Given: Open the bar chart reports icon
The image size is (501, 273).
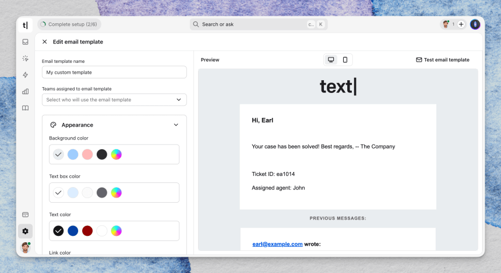Looking at the screenshot, I should tap(25, 91).
